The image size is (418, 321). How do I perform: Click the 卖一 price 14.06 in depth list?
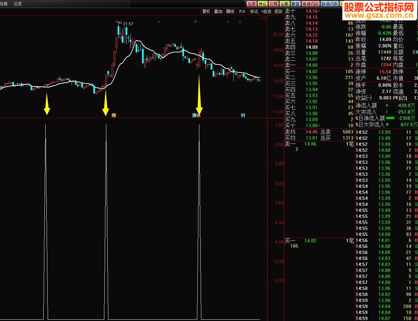point(312,65)
